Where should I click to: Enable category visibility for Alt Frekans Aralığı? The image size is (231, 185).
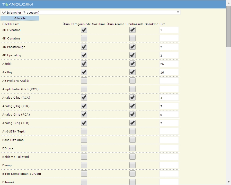(84, 80)
